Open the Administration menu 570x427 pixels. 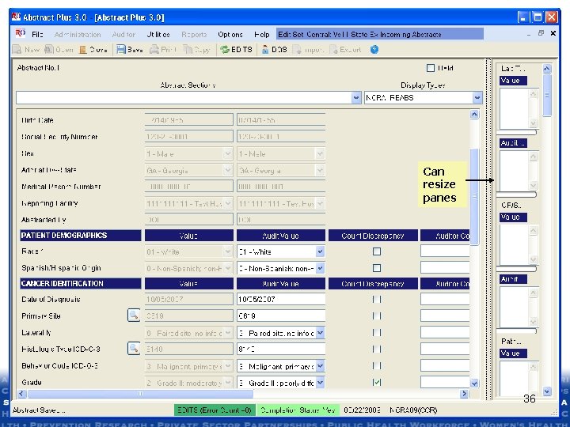78,35
